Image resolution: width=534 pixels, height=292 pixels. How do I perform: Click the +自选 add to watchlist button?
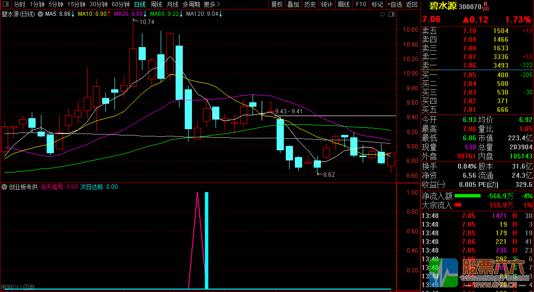point(394,4)
